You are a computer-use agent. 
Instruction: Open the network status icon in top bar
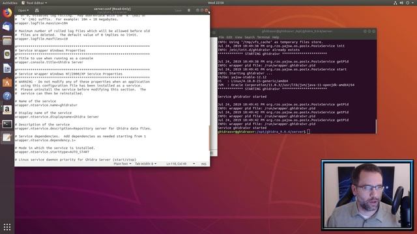395,3
